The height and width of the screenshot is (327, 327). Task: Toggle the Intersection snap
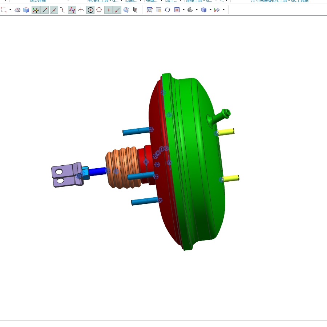81,10
